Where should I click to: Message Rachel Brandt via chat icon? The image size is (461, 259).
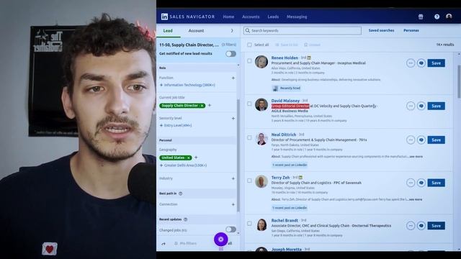click(x=421, y=226)
